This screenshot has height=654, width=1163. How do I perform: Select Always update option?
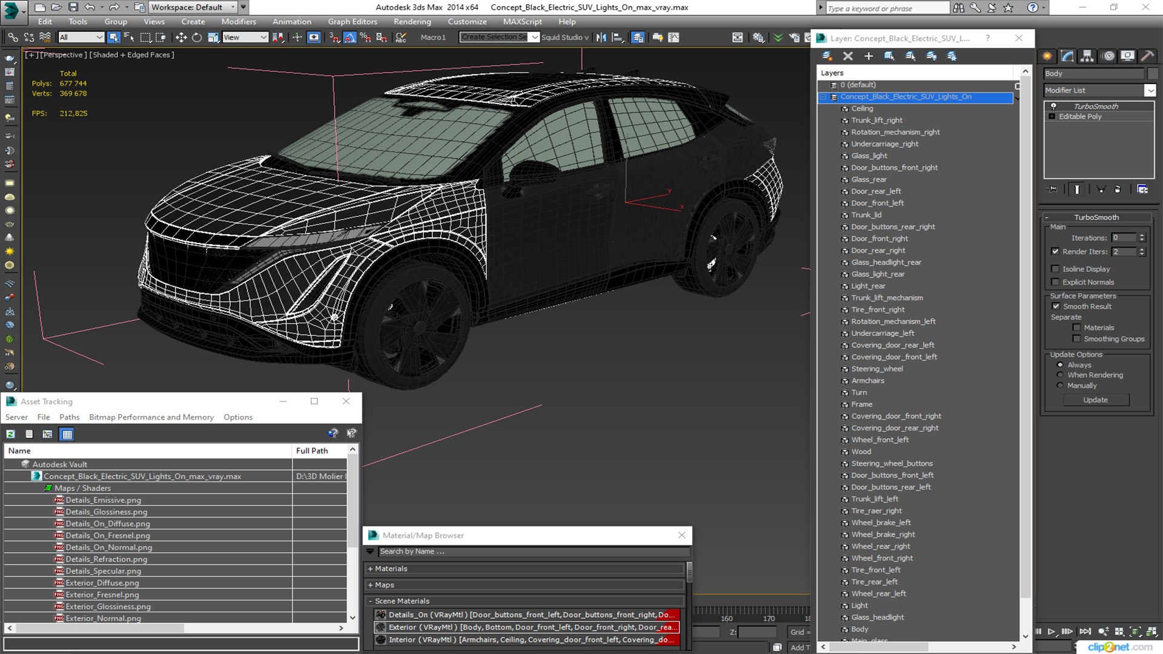(1060, 365)
